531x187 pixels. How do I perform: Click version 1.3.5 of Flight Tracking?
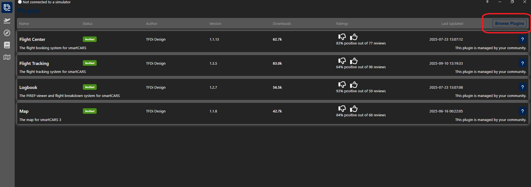pyautogui.click(x=213, y=64)
